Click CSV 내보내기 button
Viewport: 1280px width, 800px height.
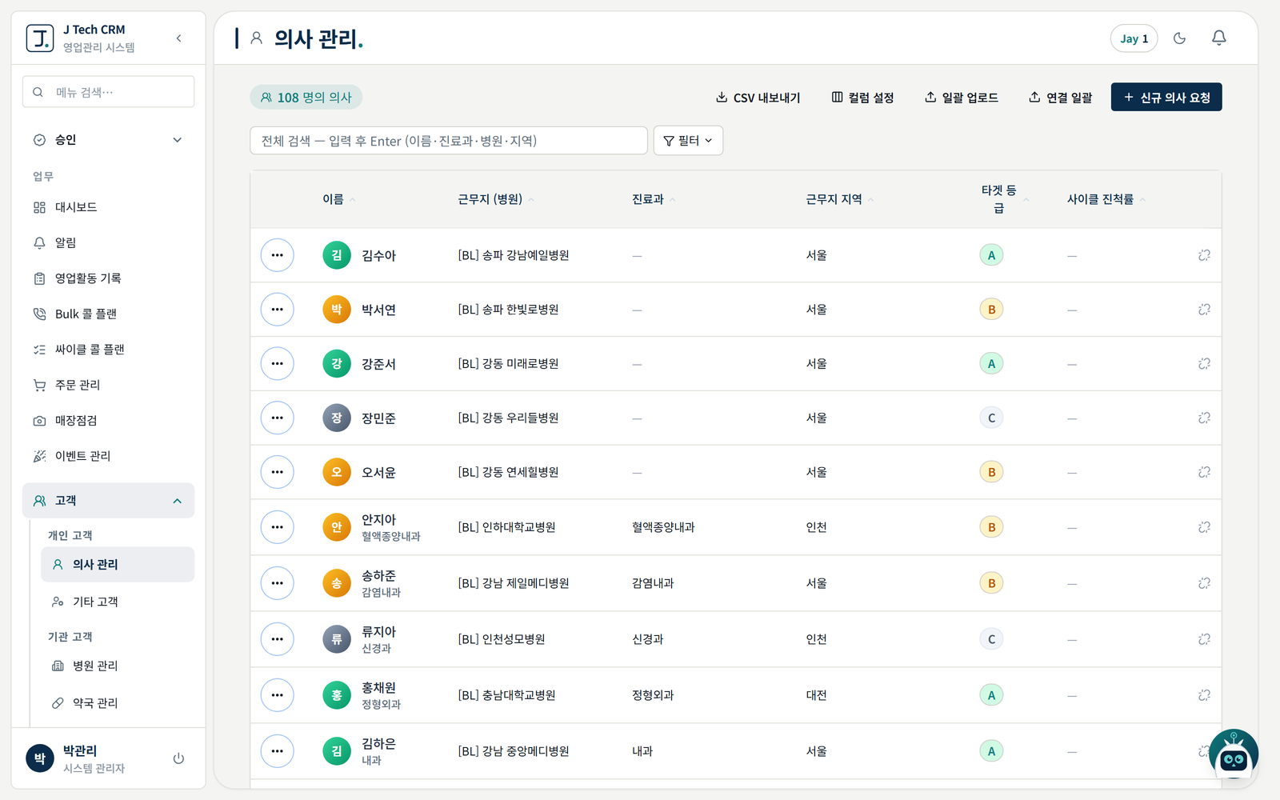pyautogui.click(x=758, y=98)
